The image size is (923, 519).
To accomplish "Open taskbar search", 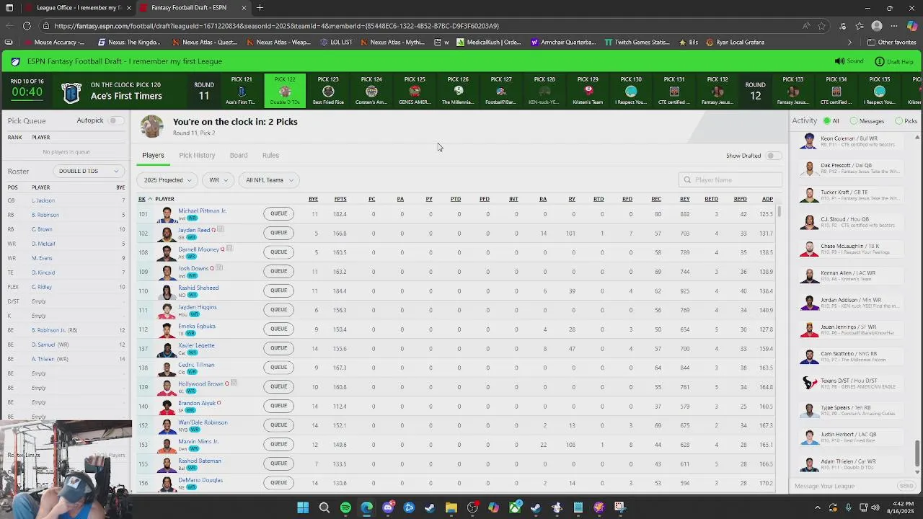I will point(324,507).
